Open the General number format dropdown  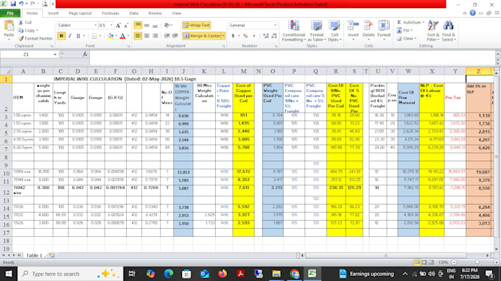275,25
